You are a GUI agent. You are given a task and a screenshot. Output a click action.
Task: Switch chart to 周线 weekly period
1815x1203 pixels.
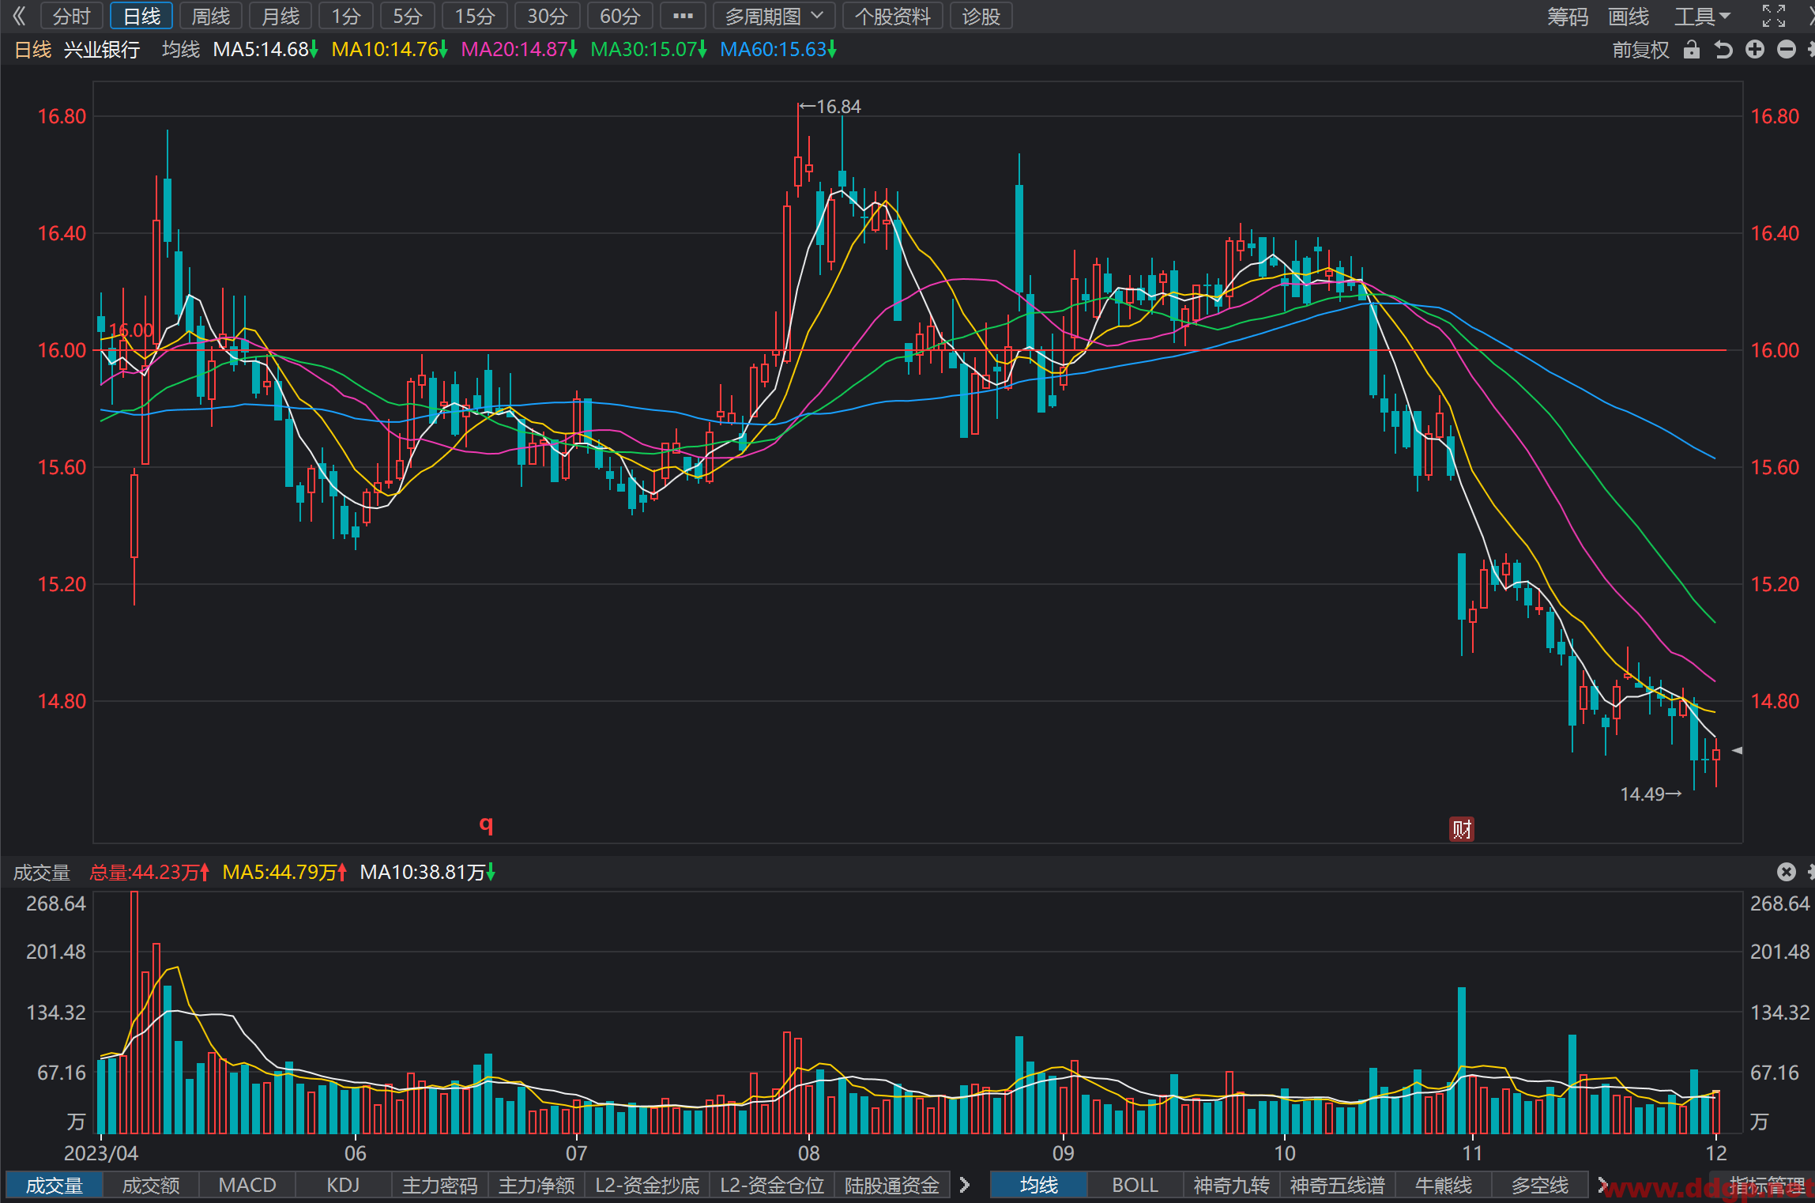[x=211, y=16]
